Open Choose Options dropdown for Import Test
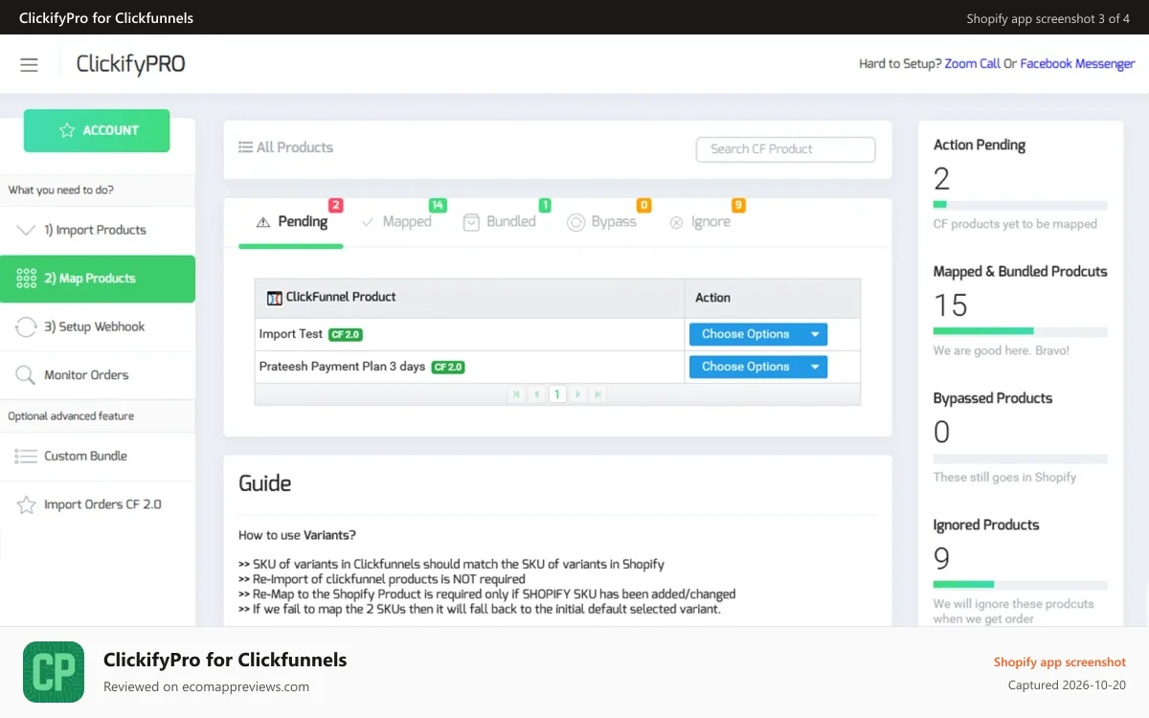This screenshot has width=1149, height=718. click(757, 334)
